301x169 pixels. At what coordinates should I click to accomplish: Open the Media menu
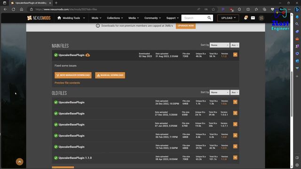coord(134,18)
